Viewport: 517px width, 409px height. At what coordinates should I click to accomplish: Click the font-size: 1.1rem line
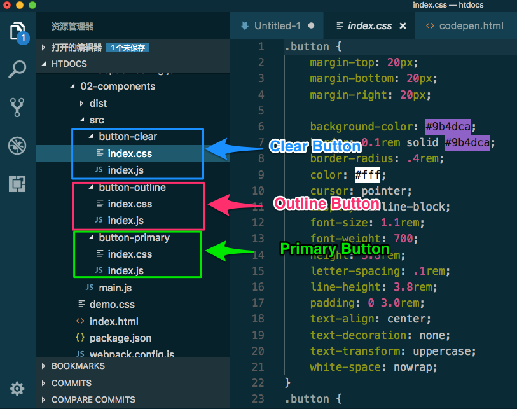pyautogui.click(x=368, y=223)
